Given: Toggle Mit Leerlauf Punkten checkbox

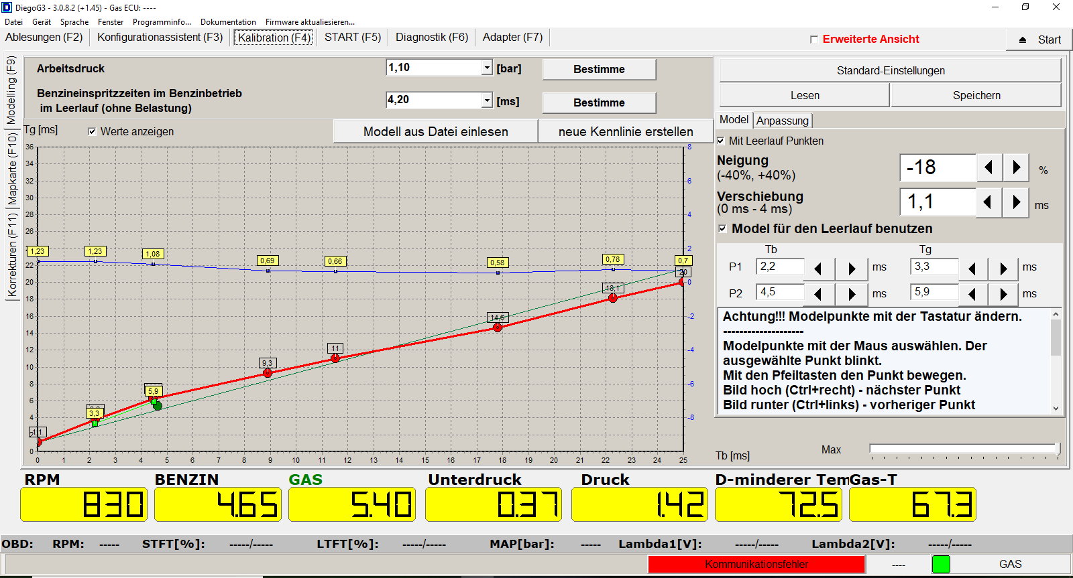Looking at the screenshot, I should pyautogui.click(x=721, y=141).
